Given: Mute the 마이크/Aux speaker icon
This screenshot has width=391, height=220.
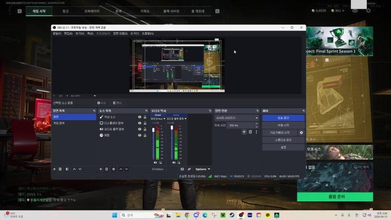Looking at the screenshot, I should (x=155, y=163).
